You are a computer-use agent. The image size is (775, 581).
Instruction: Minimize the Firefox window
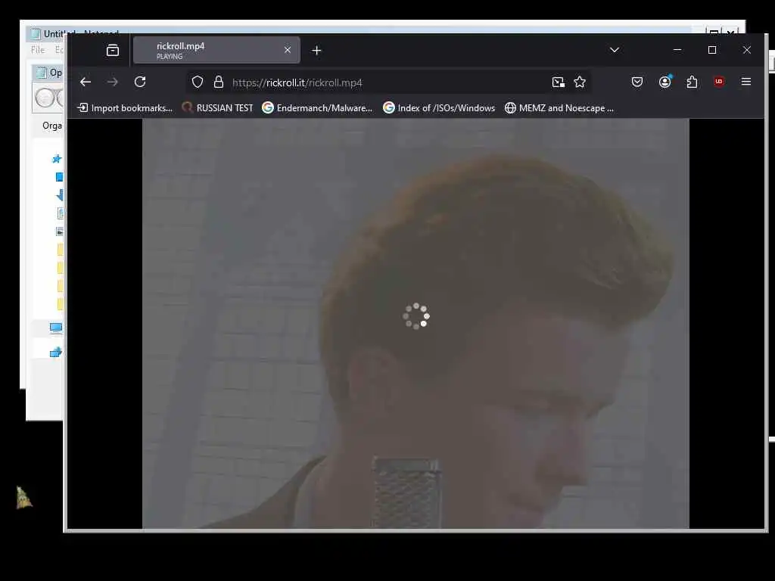tap(677, 50)
